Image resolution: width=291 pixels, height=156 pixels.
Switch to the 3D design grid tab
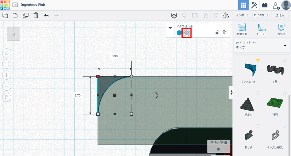pos(243,5)
